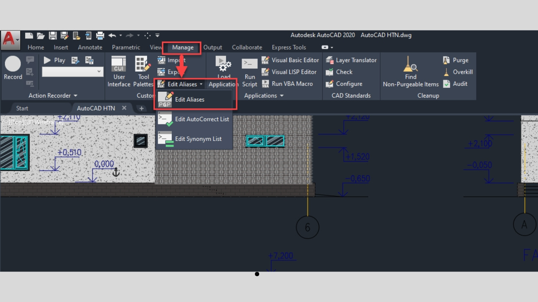Click the Redo arrow icon

130,35
